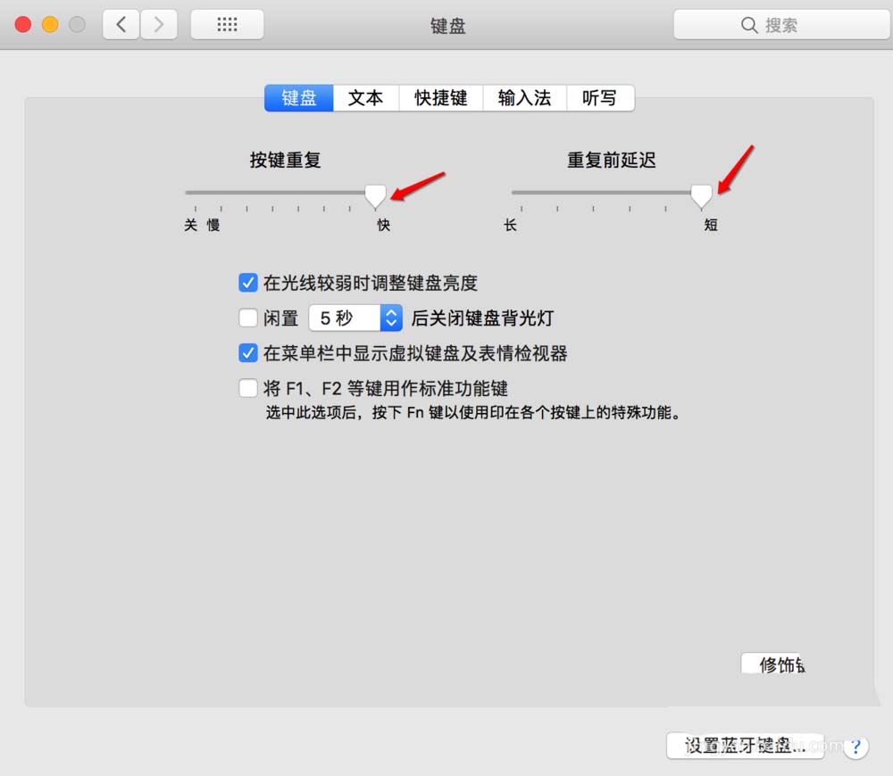Go forward with the right chevron button
This screenshot has height=776, width=893.
coord(159,24)
